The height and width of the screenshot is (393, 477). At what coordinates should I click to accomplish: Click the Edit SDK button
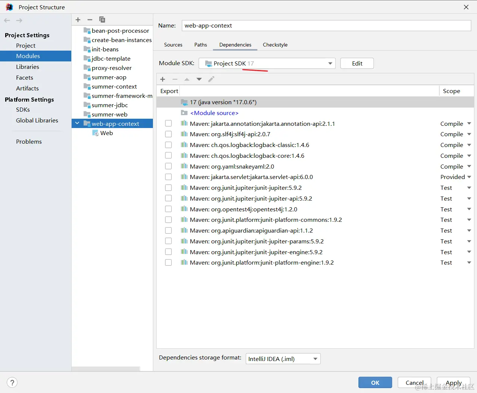point(357,63)
